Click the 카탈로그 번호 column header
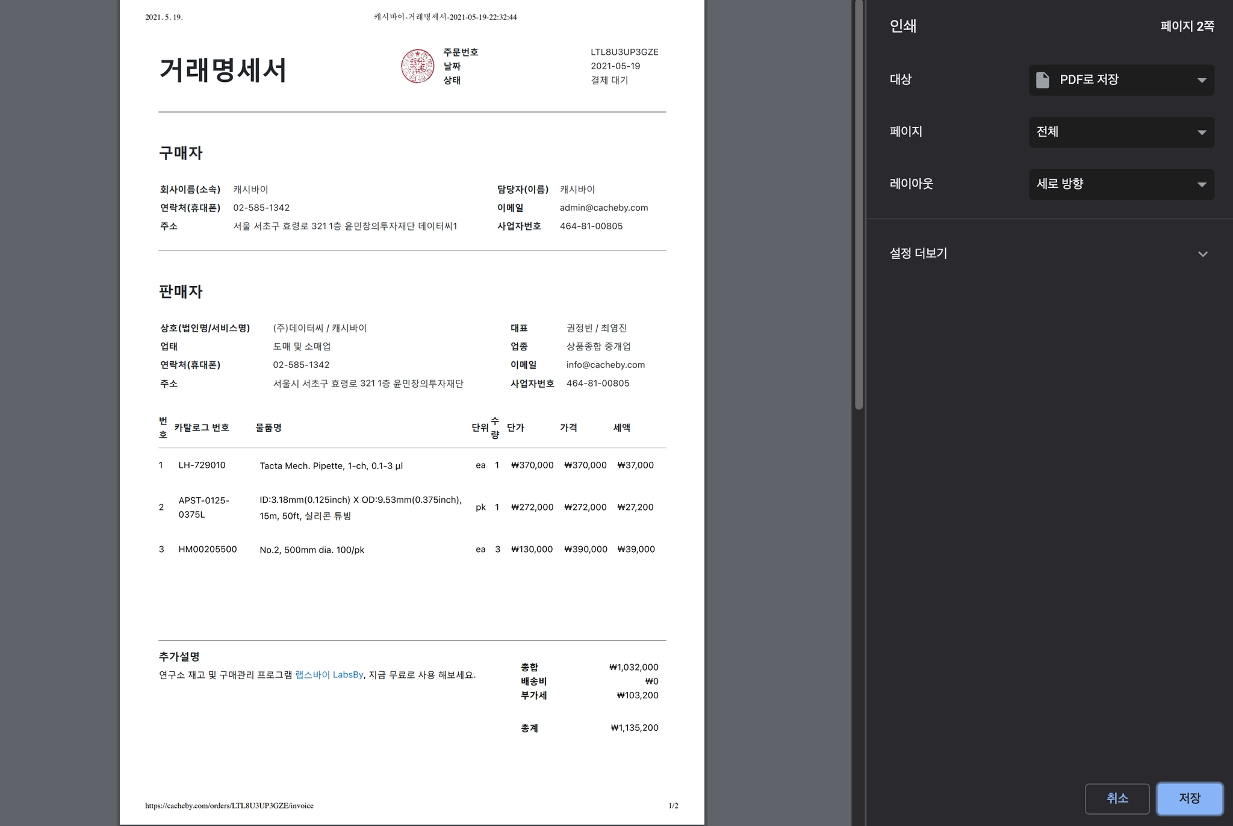The image size is (1233, 826). 202,427
